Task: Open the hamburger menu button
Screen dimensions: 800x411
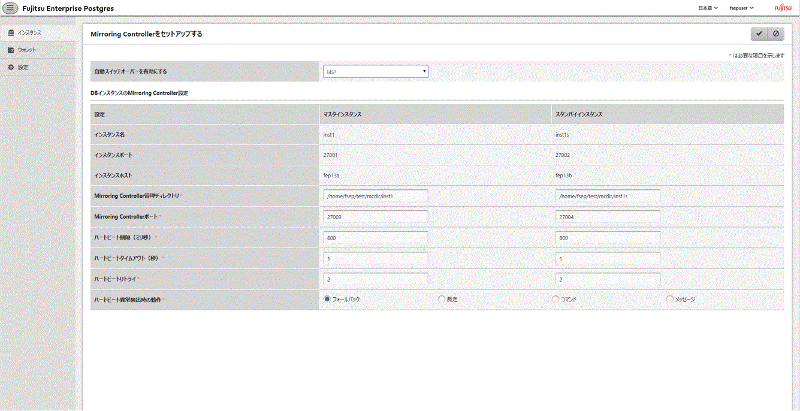Action: (11, 8)
